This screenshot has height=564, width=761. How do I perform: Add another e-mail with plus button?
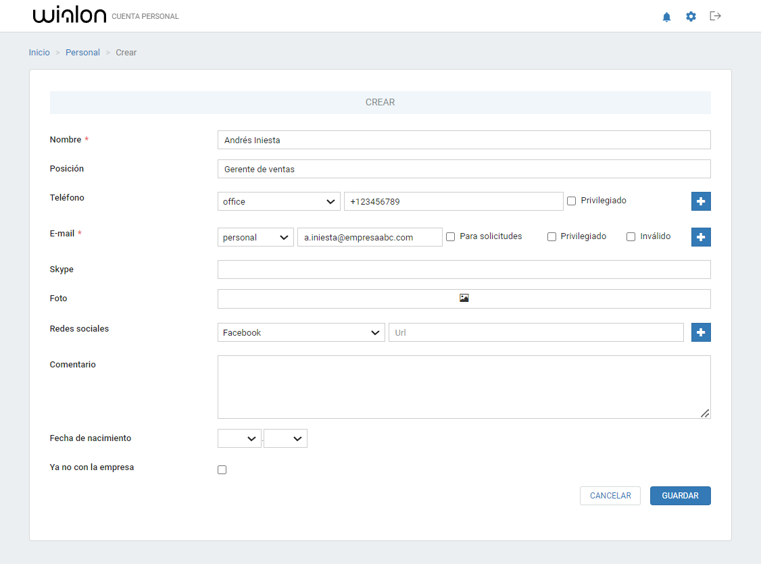pyautogui.click(x=701, y=237)
